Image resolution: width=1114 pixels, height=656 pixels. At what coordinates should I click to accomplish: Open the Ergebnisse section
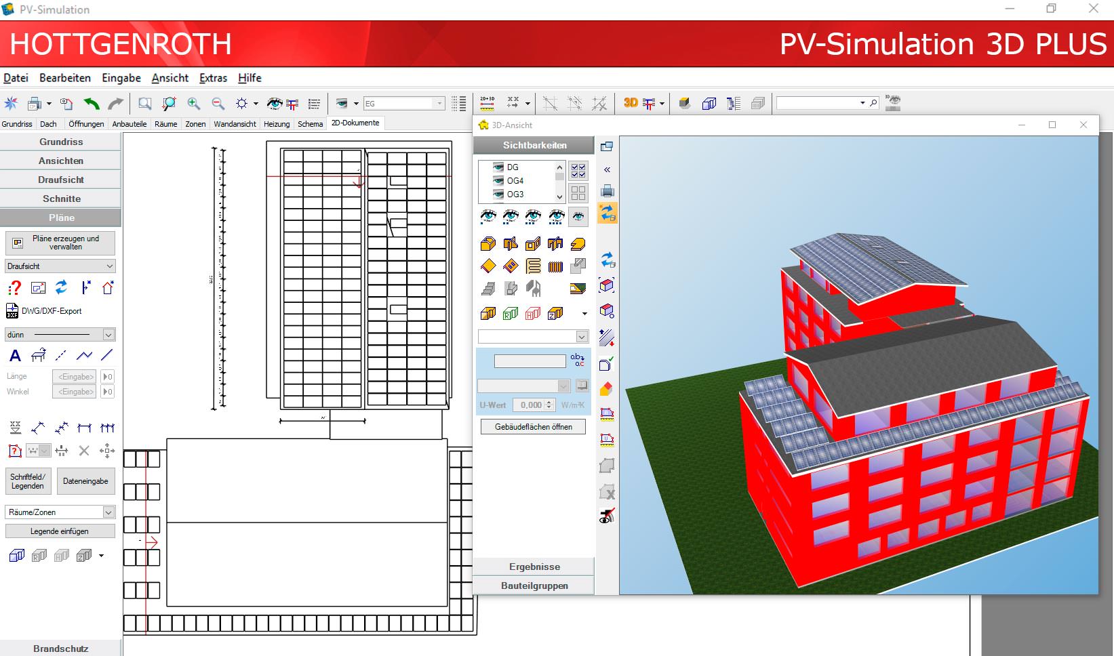pyautogui.click(x=534, y=567)
